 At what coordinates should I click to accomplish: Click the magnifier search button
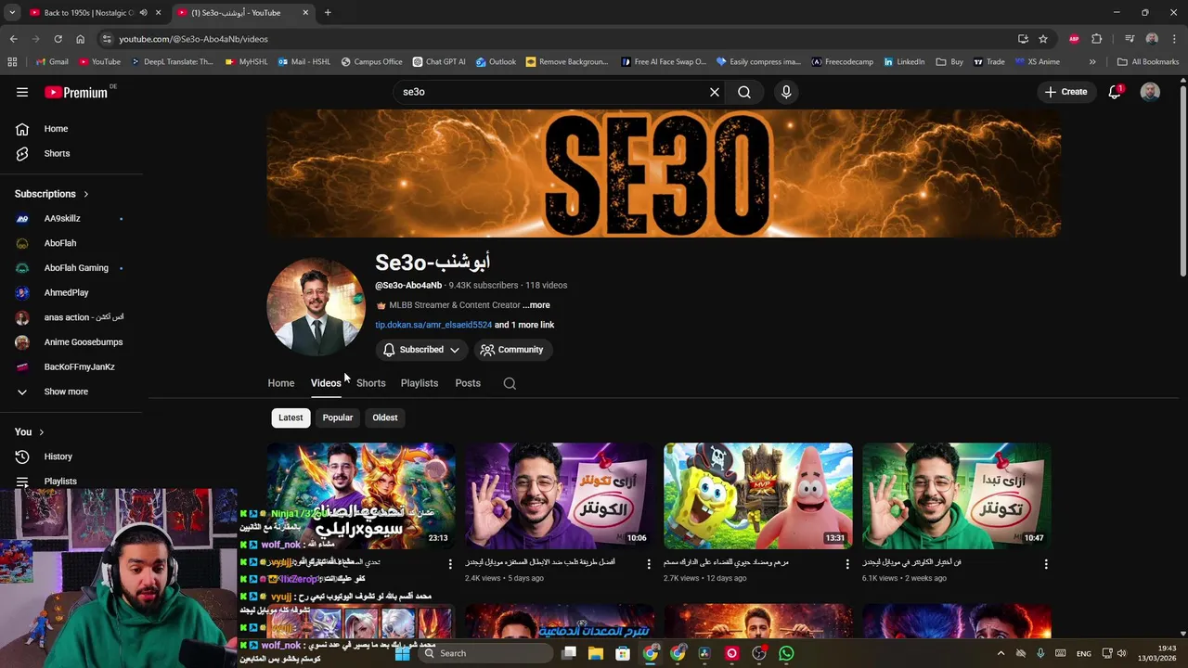coord(744,92)
